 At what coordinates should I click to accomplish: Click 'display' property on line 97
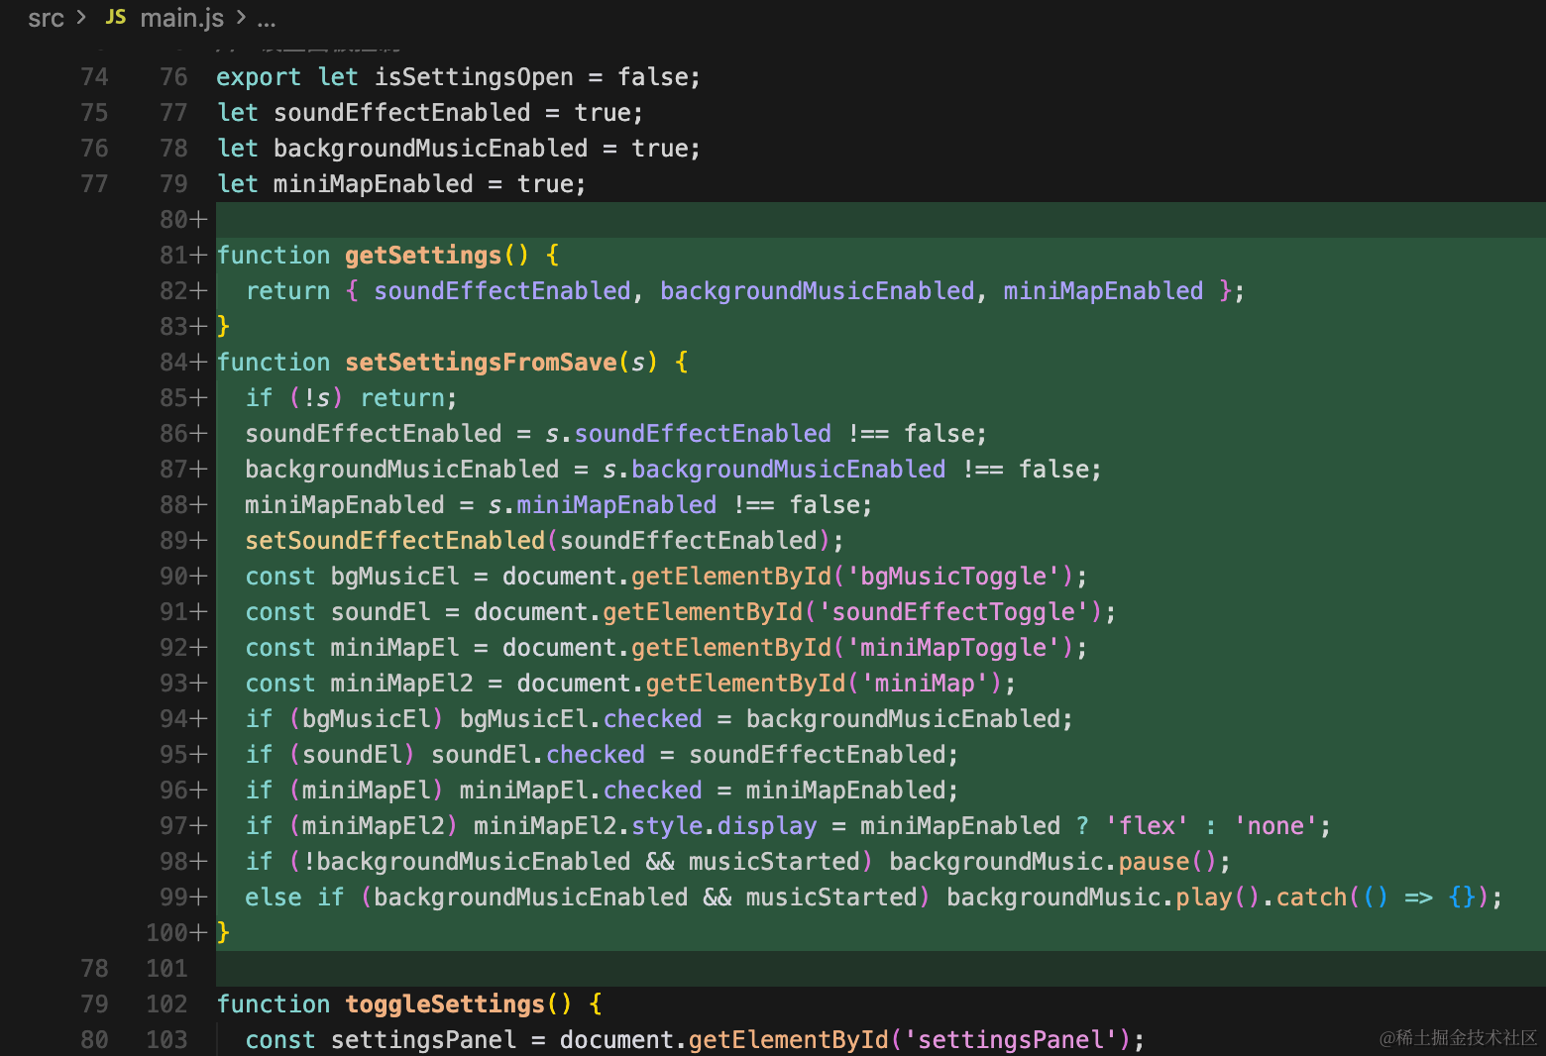[x=767, y=826]
